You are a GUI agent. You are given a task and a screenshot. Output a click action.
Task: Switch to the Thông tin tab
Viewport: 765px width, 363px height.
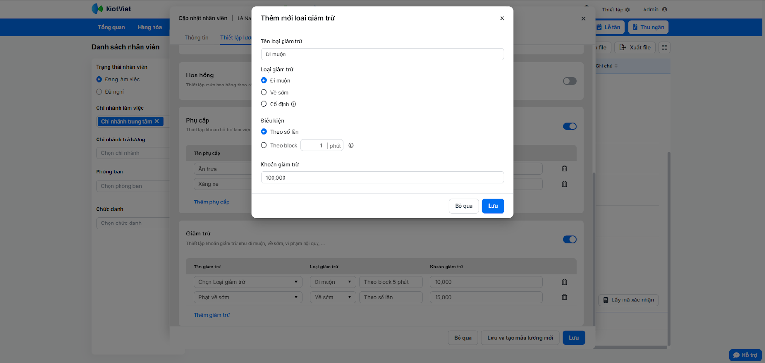pos(197,38)
